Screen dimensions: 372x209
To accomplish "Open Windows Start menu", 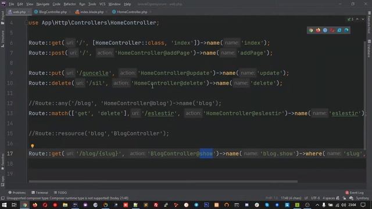I will pos(4,205).
